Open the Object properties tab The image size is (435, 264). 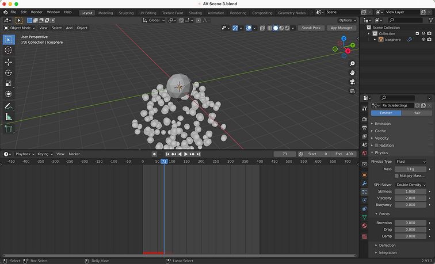(x=365, y=175)
